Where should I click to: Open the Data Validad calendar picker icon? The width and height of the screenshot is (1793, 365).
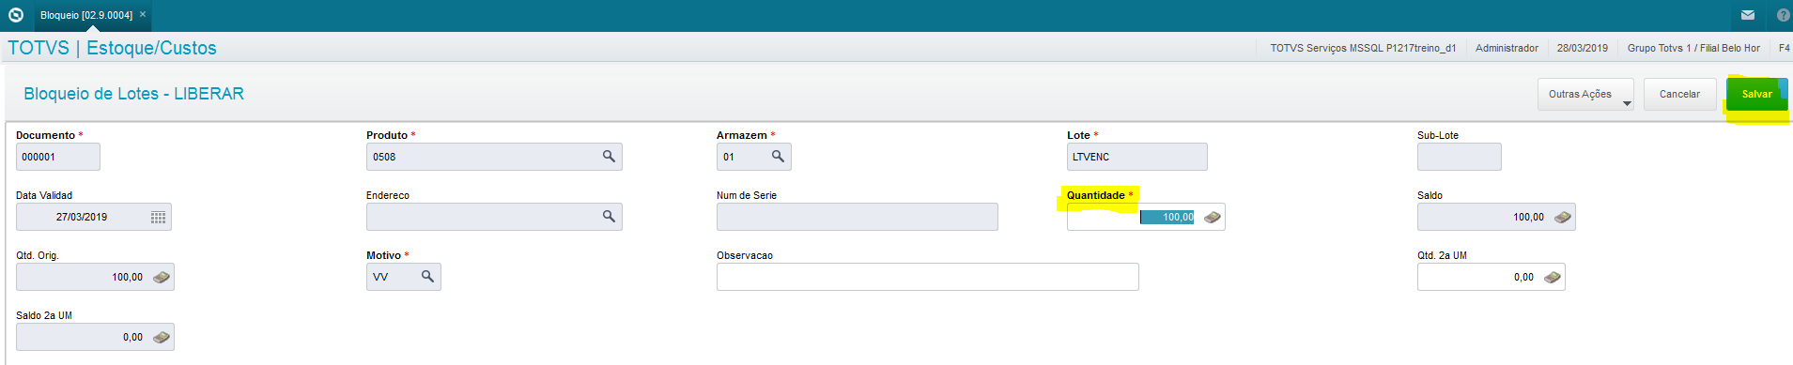(x=159, y=217)
